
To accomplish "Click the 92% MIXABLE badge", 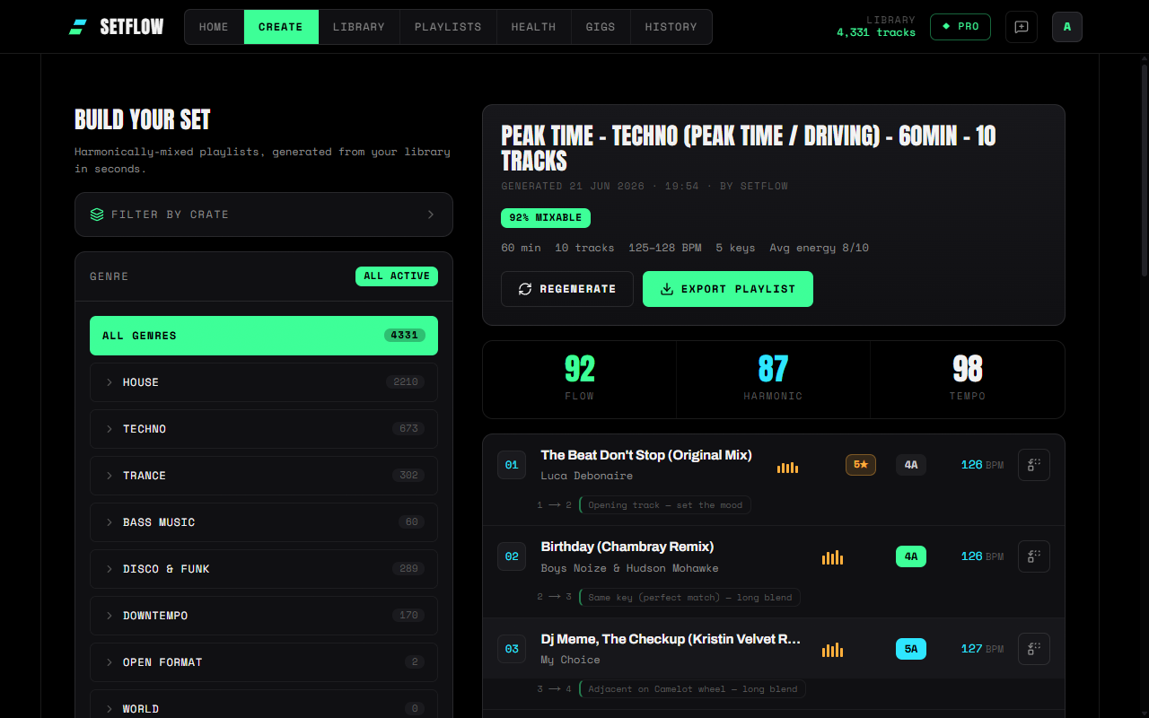I will point(546,218).
